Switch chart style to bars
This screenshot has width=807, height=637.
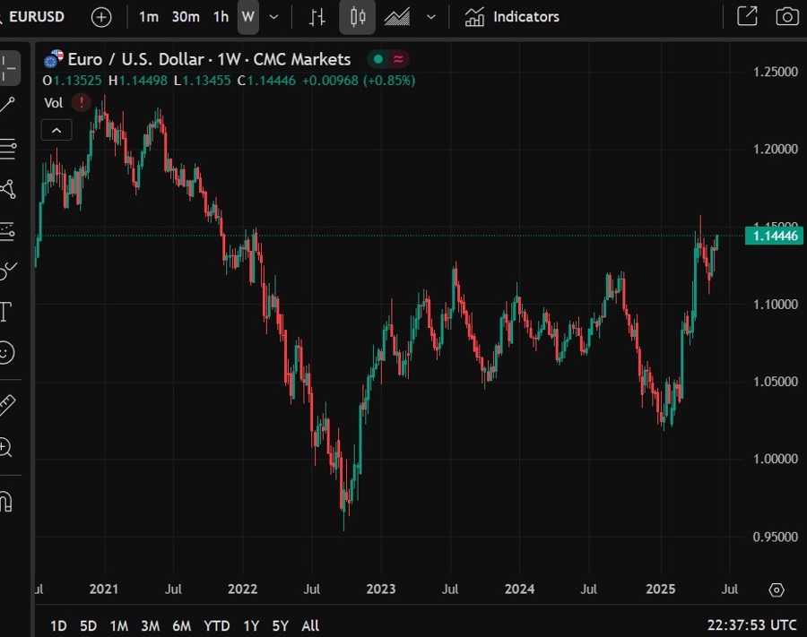tap(317, 16)
